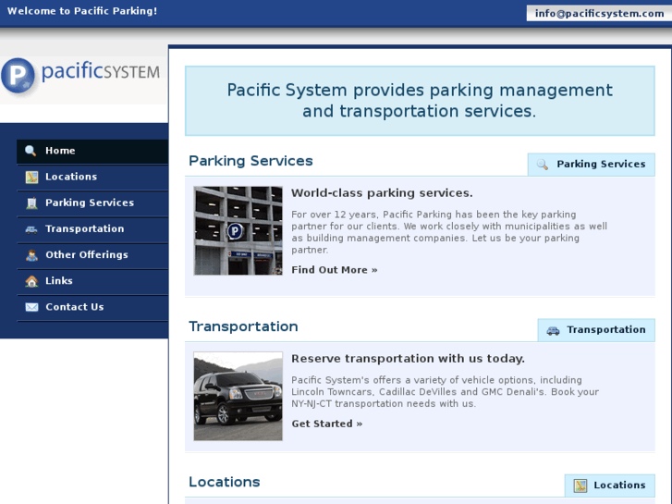Open Contact Us in the sidebar
This screenshot has height=504, width=672.
(92, 307)
